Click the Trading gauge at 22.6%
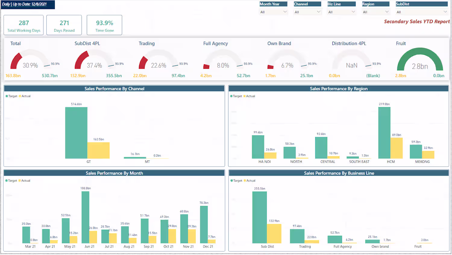This screenshot has height=255, width=452. (x=159, y=61)
